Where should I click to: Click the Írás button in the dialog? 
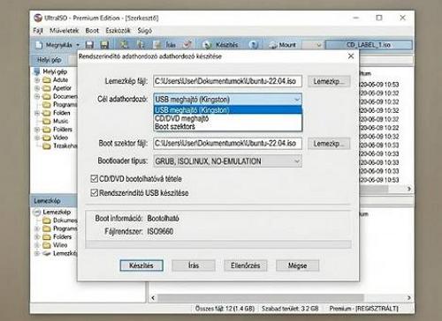point(194,265)
